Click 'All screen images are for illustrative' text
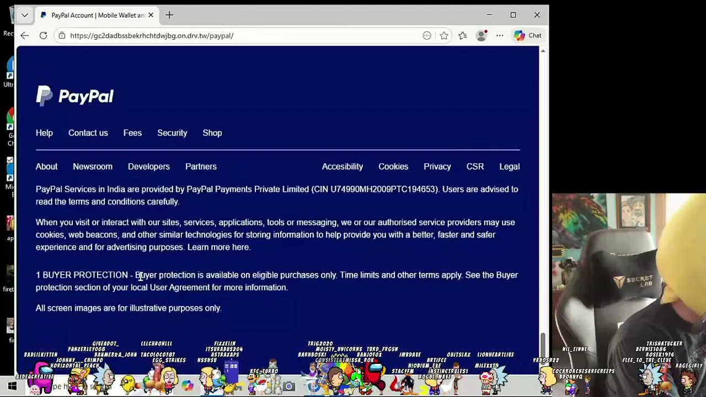Image resolution: width=706 pixels, height=397 pixels. tap(129, 308)
